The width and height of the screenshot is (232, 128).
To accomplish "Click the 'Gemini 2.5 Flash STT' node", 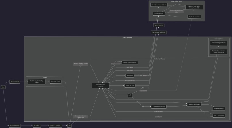I will pyautogui.click(x=55, y=126).
